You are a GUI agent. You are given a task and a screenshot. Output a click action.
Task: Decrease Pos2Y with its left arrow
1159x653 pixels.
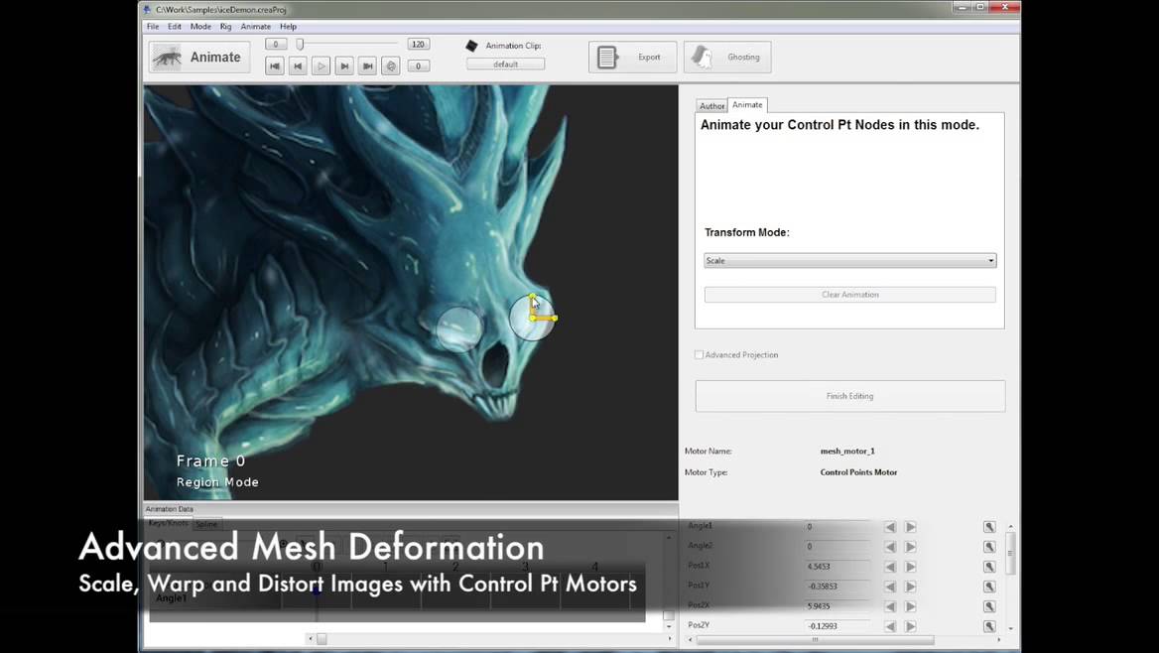(890, 625)
